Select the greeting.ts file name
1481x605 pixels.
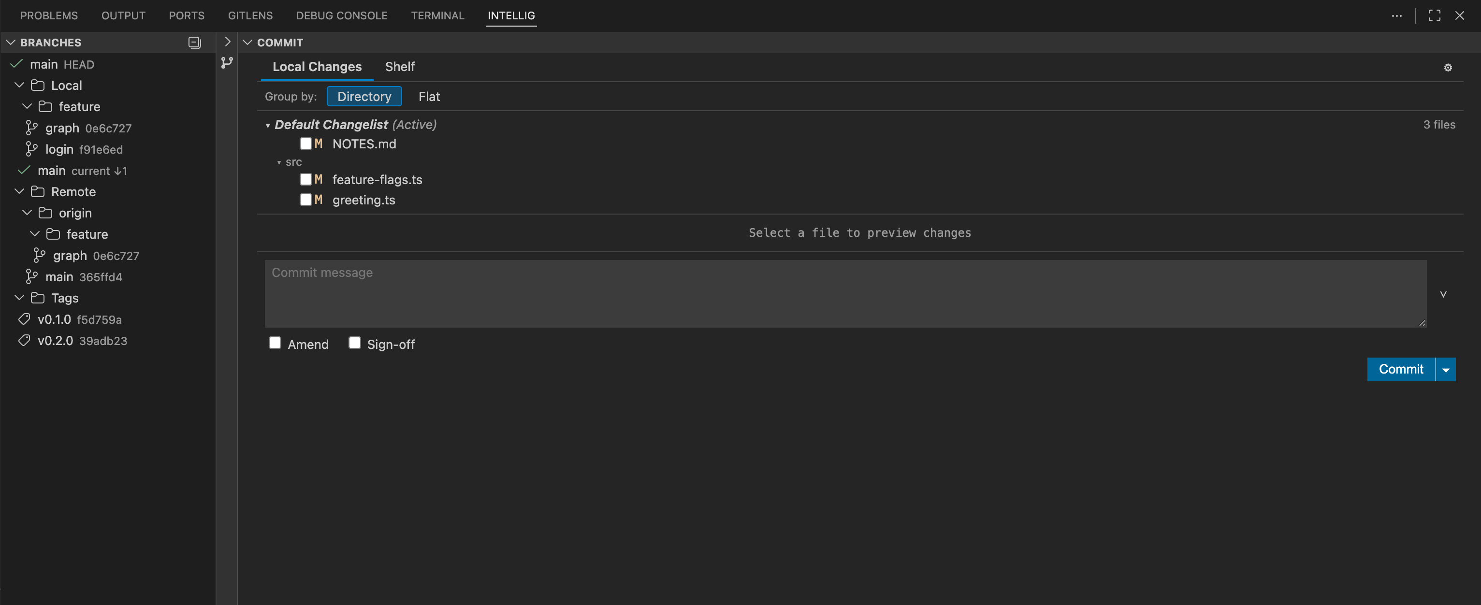tap(363, 200)
